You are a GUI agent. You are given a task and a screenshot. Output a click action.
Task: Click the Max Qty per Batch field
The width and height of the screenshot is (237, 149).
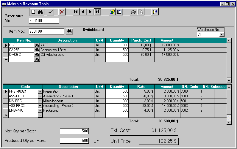(74, 131)
